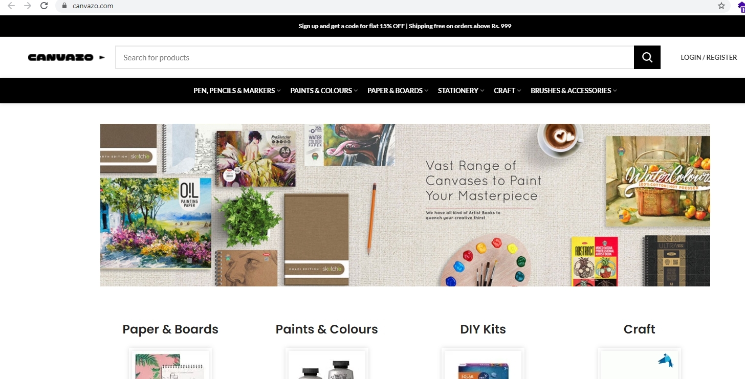Click the Login / Register link
Viewport: 745px width, 379px height.
709,57
